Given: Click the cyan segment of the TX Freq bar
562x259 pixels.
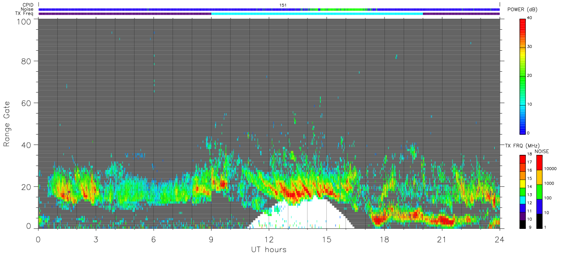Looking at the screenshot, I should coord(317,14).
